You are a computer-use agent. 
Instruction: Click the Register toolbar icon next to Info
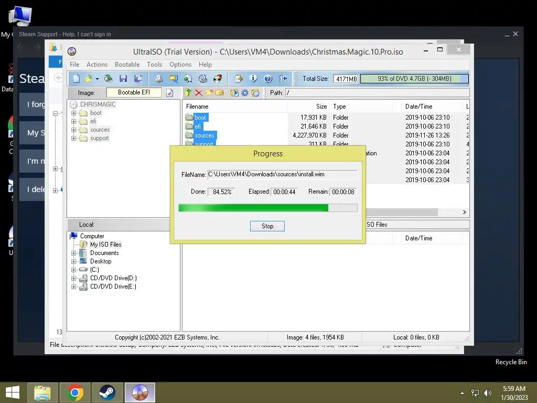[239, 79]
